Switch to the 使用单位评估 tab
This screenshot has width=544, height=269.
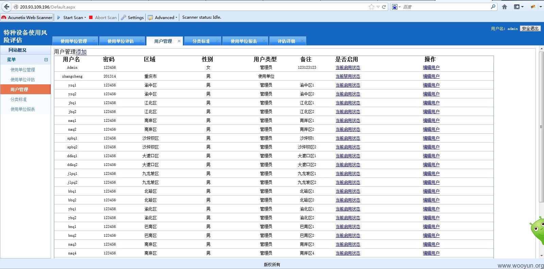pyautogui.click(x=121, y=41)
